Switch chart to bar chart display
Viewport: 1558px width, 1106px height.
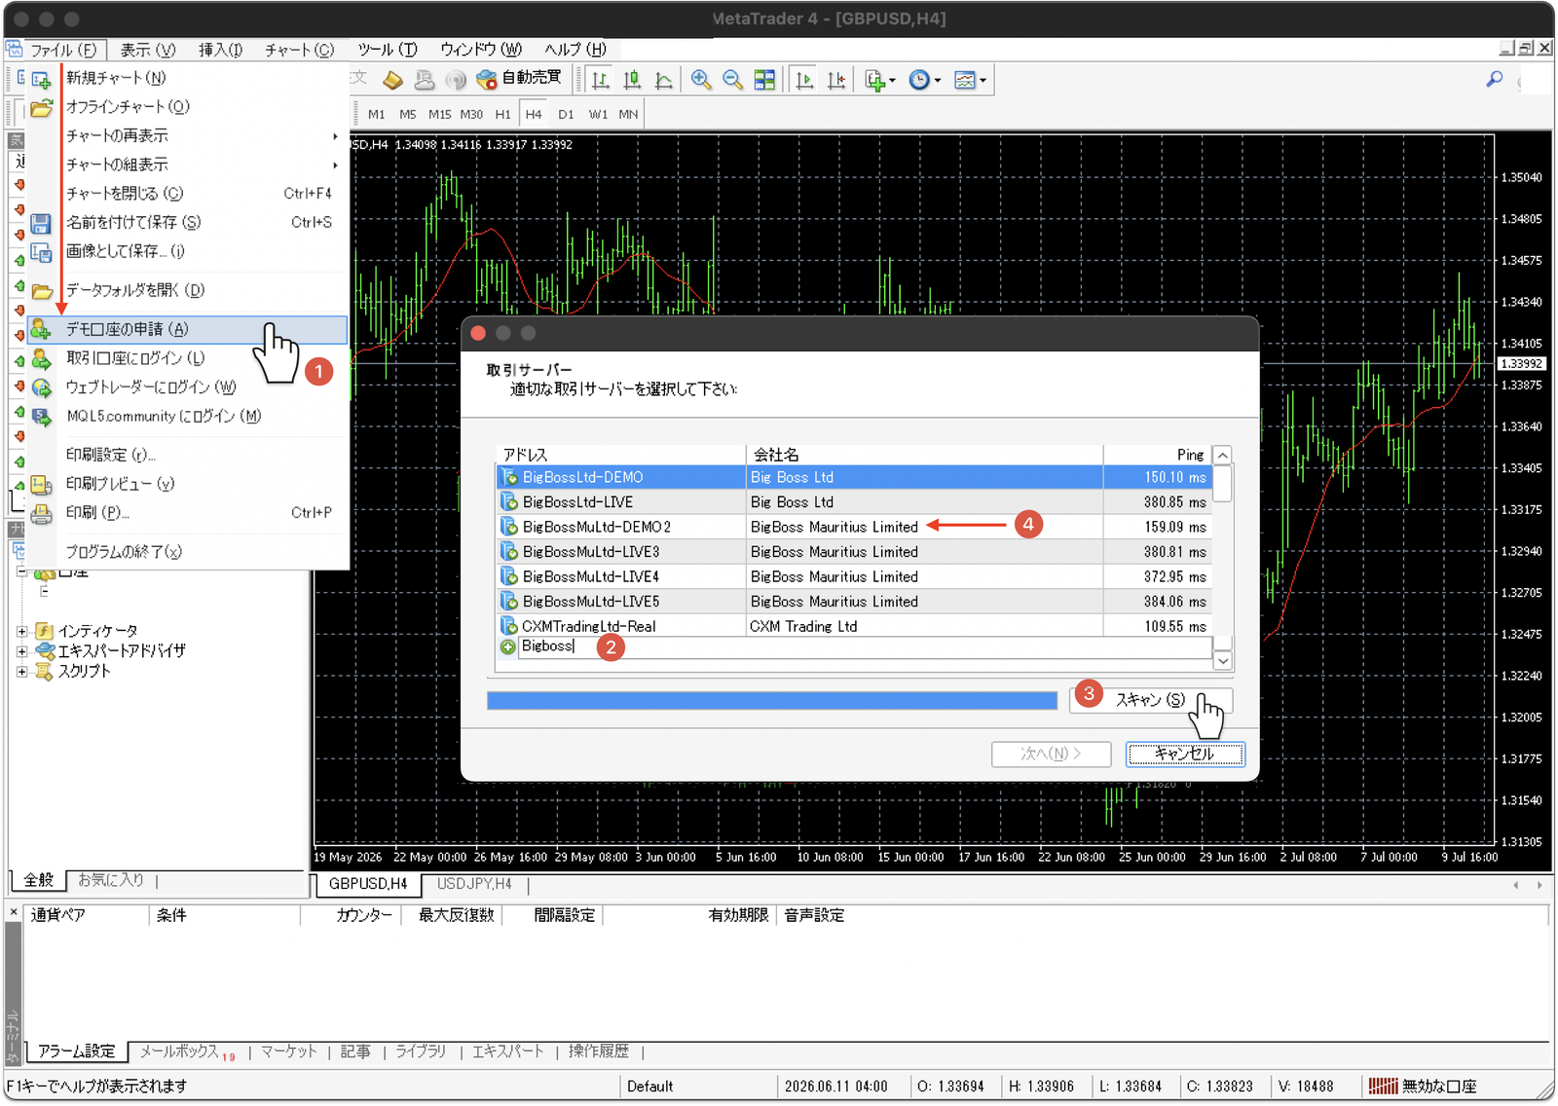click(x=601, y=80)
